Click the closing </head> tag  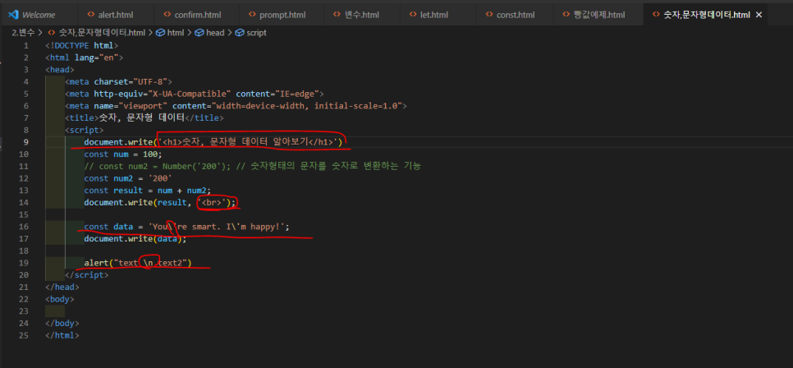62,287
